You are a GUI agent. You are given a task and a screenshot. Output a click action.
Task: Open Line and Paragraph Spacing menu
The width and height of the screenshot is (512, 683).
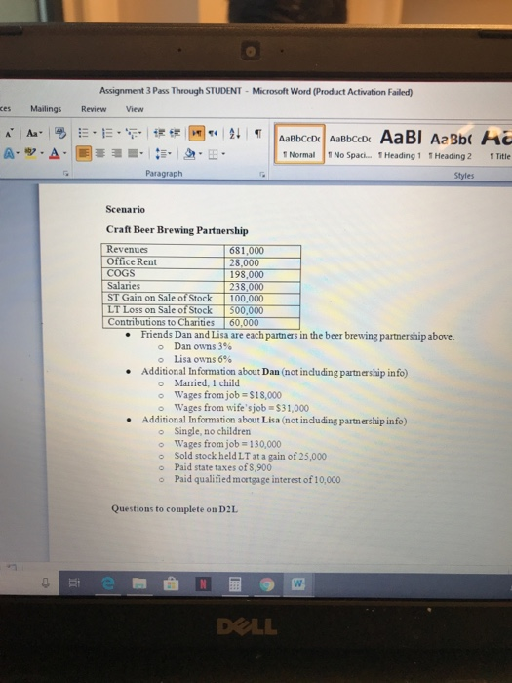click(164, 154)
